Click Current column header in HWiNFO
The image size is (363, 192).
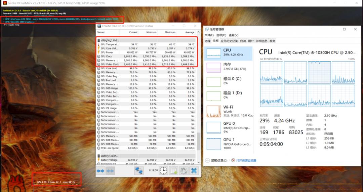coord(129,32)
